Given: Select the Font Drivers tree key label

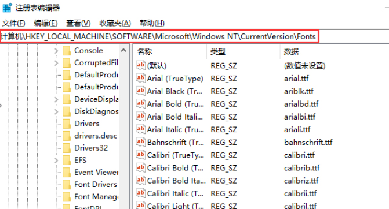Looking at the screenshot, I should (96, 185).
